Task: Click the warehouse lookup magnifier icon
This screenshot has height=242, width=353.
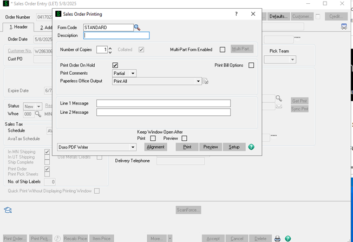Action: point(38,114)
